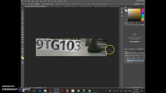
Task: Select the Spot Healing Brush tool
Action: [23, 23]
